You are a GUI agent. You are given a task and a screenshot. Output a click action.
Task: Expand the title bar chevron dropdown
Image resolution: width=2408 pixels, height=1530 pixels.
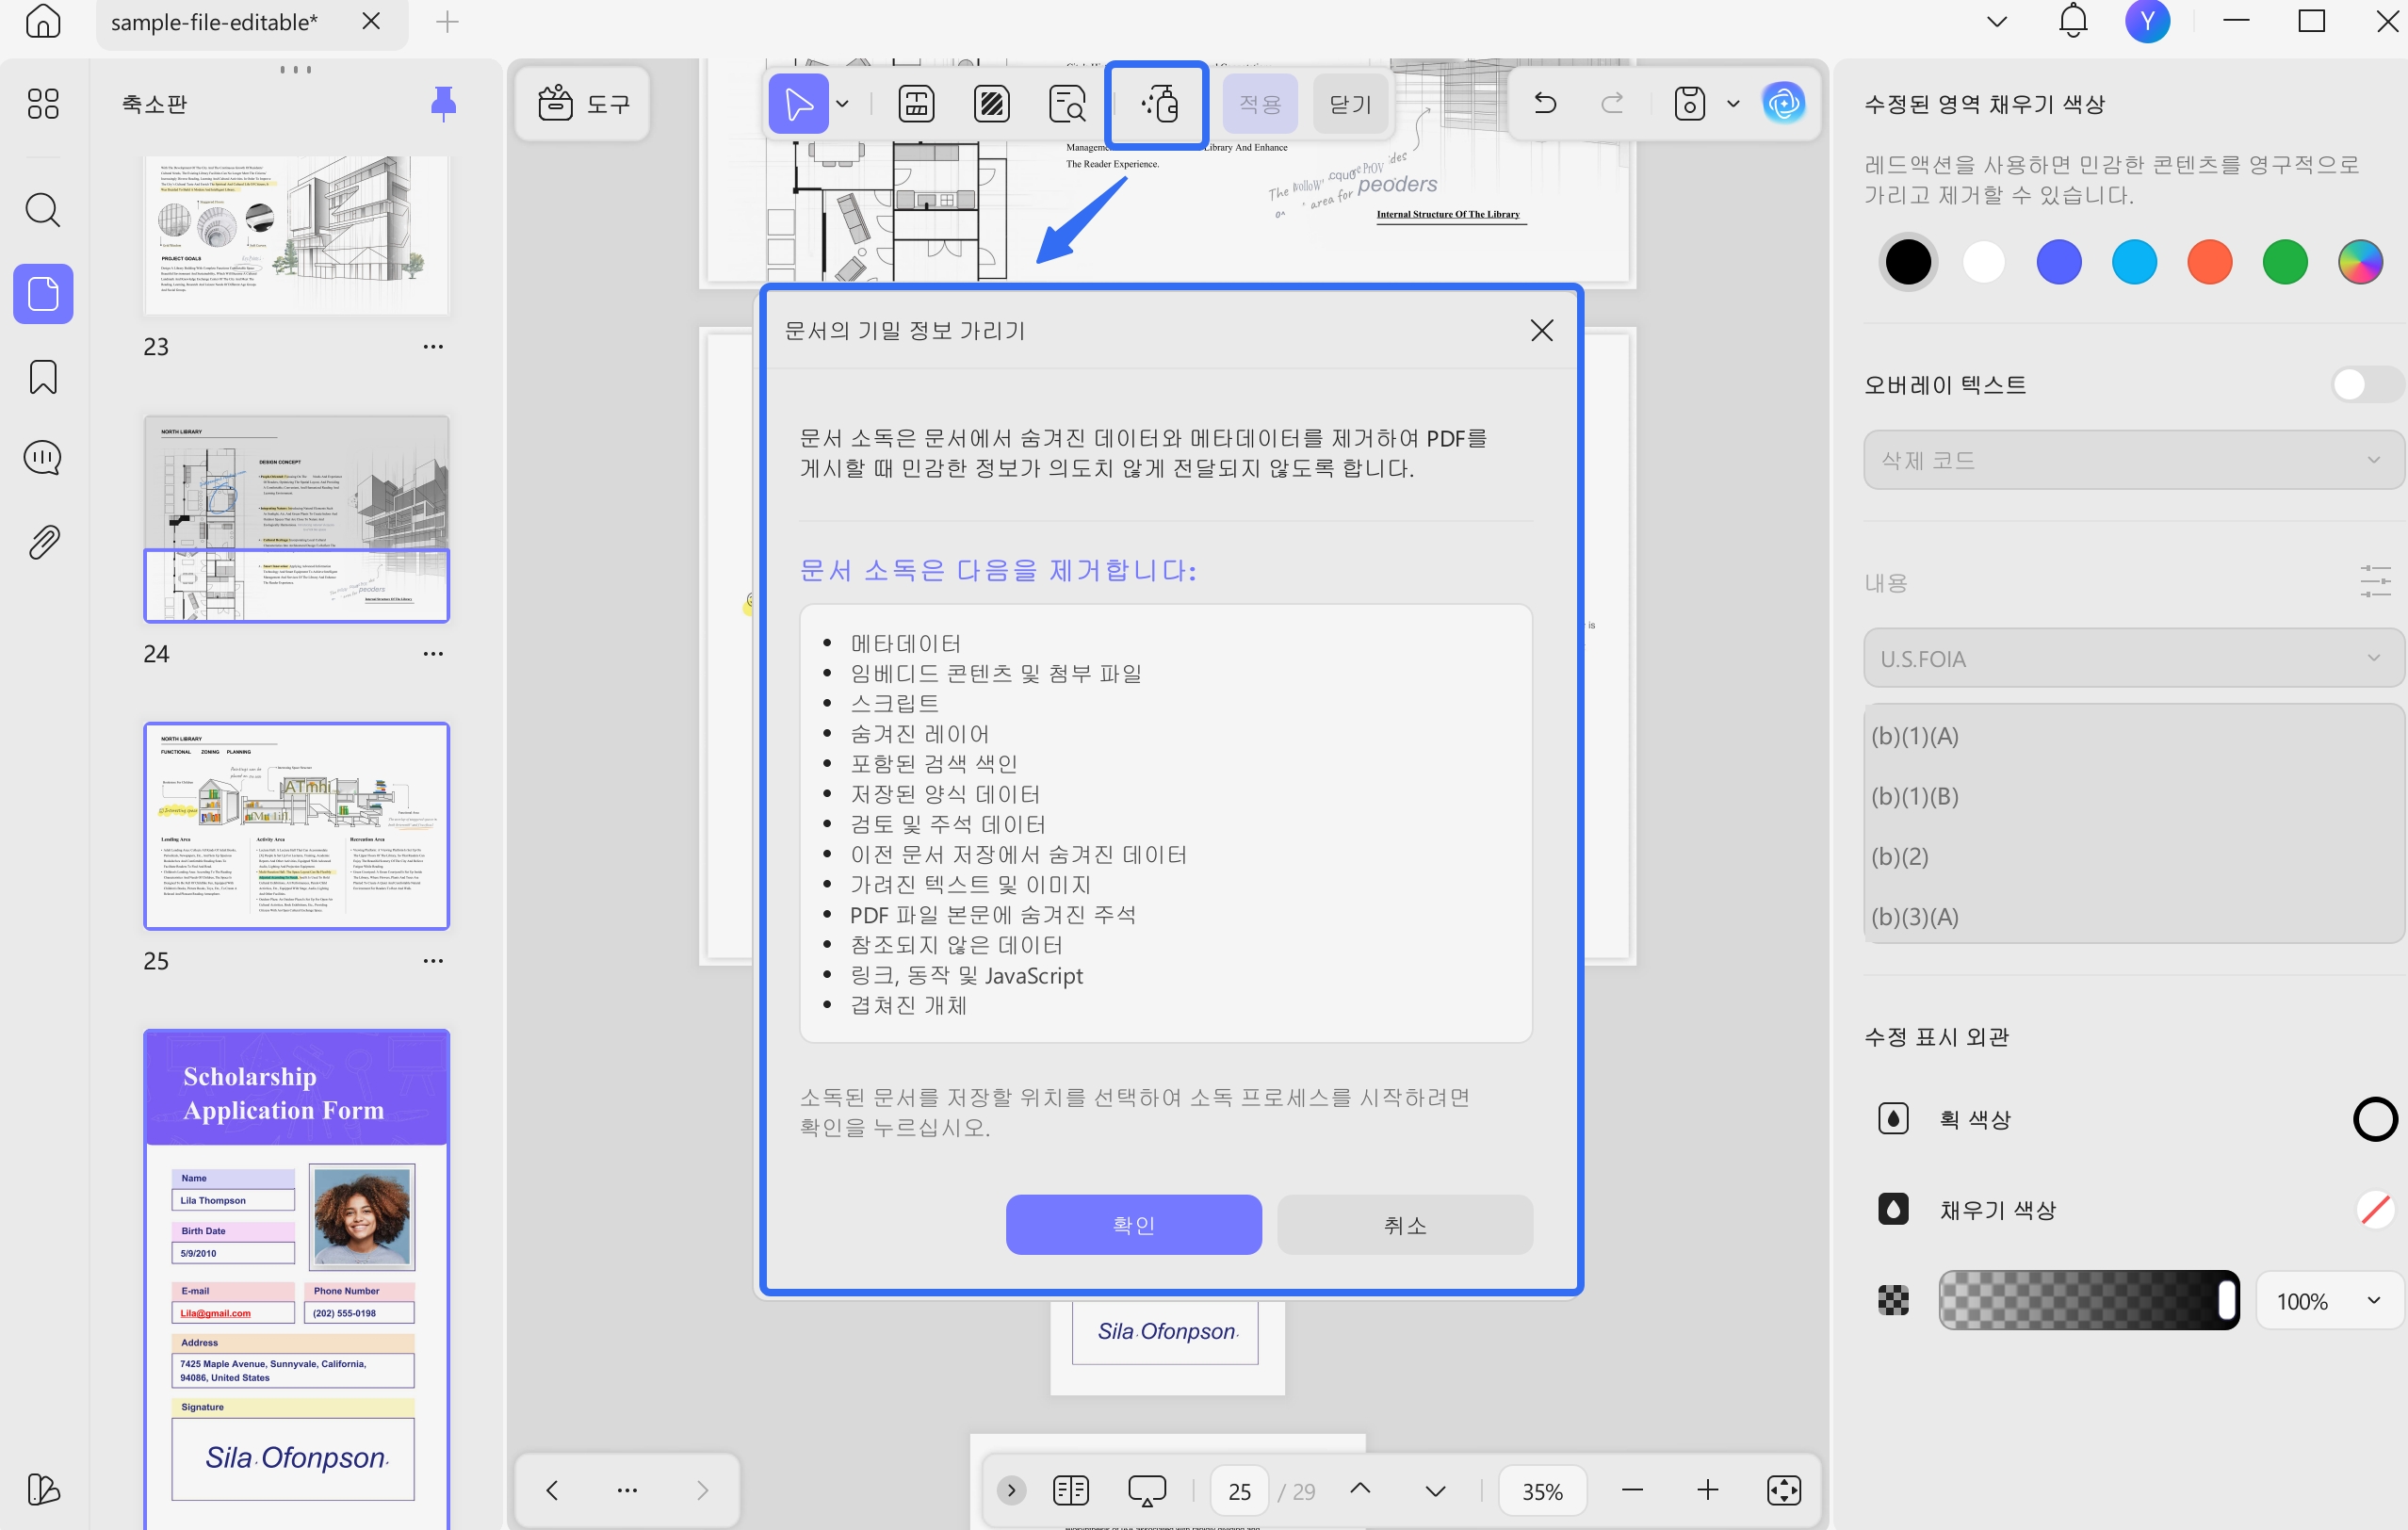(x=1997, y=21)
